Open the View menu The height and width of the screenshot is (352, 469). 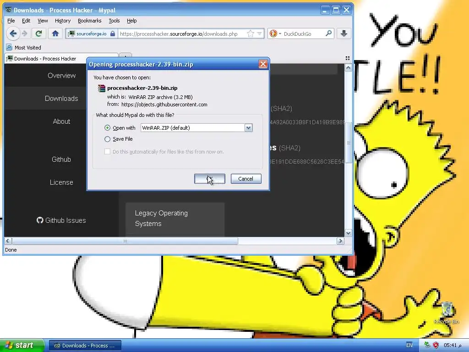[43, 21]
